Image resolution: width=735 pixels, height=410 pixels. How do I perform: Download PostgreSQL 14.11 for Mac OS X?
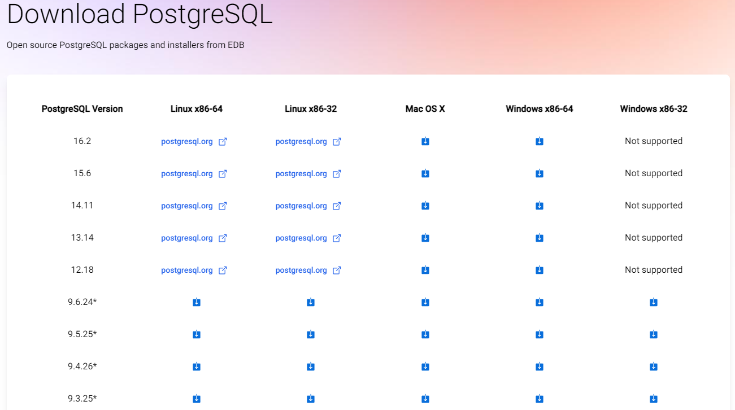point(425,206)
